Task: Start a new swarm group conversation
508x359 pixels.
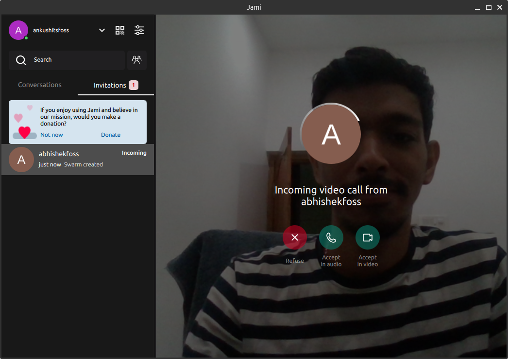Action: pos(137,60)
